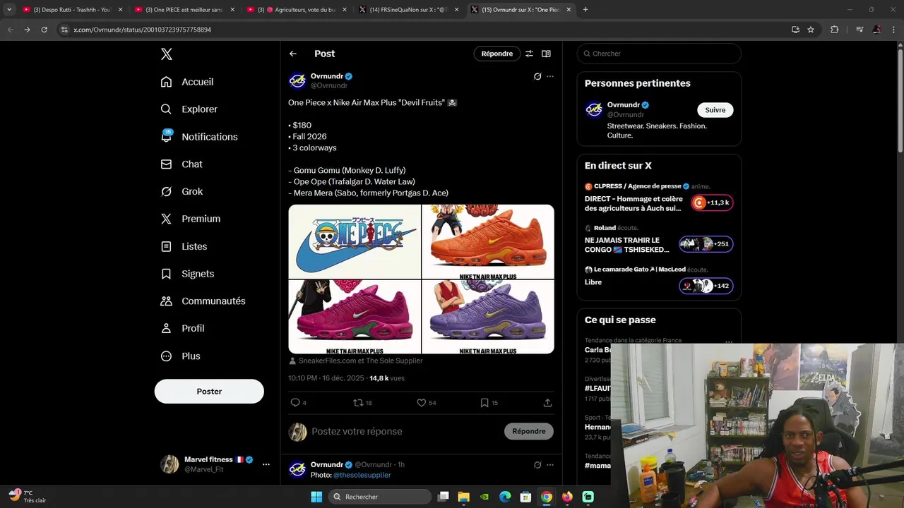Open the Windows Start menu
The image size is (904, 508).
coord(316,497)
